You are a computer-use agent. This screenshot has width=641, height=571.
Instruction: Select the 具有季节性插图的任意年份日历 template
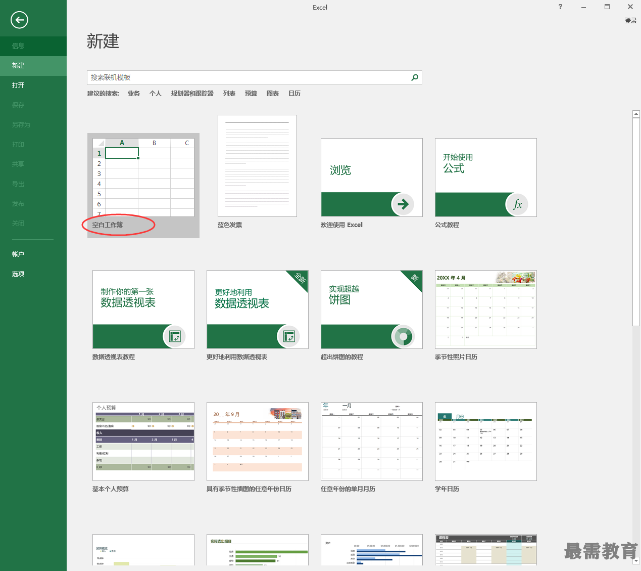[258, 442]
